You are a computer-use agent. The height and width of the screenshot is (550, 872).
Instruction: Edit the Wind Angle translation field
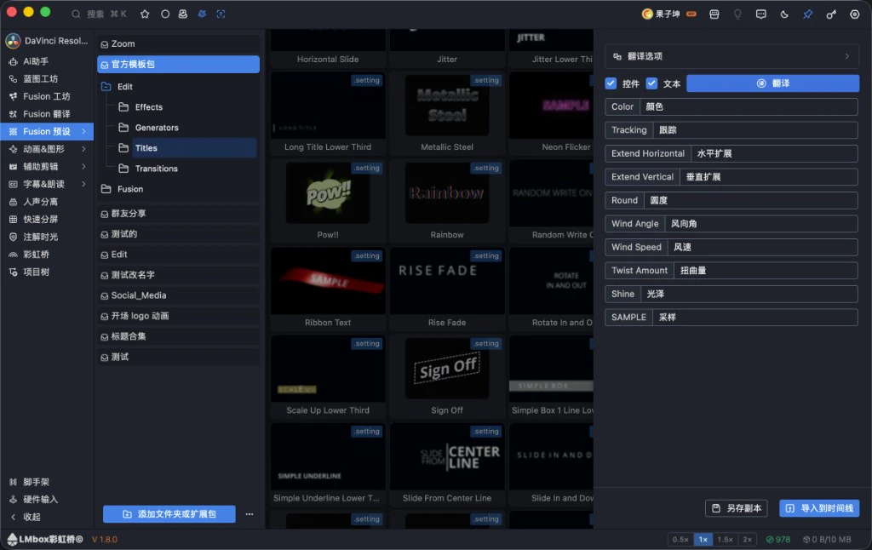(761, 224)
